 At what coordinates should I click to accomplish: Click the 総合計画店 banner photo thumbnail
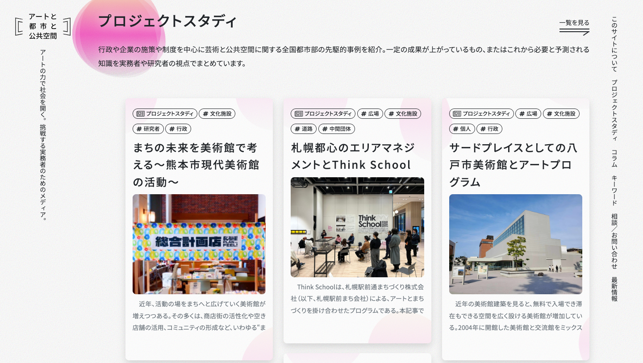coord(199,244)
